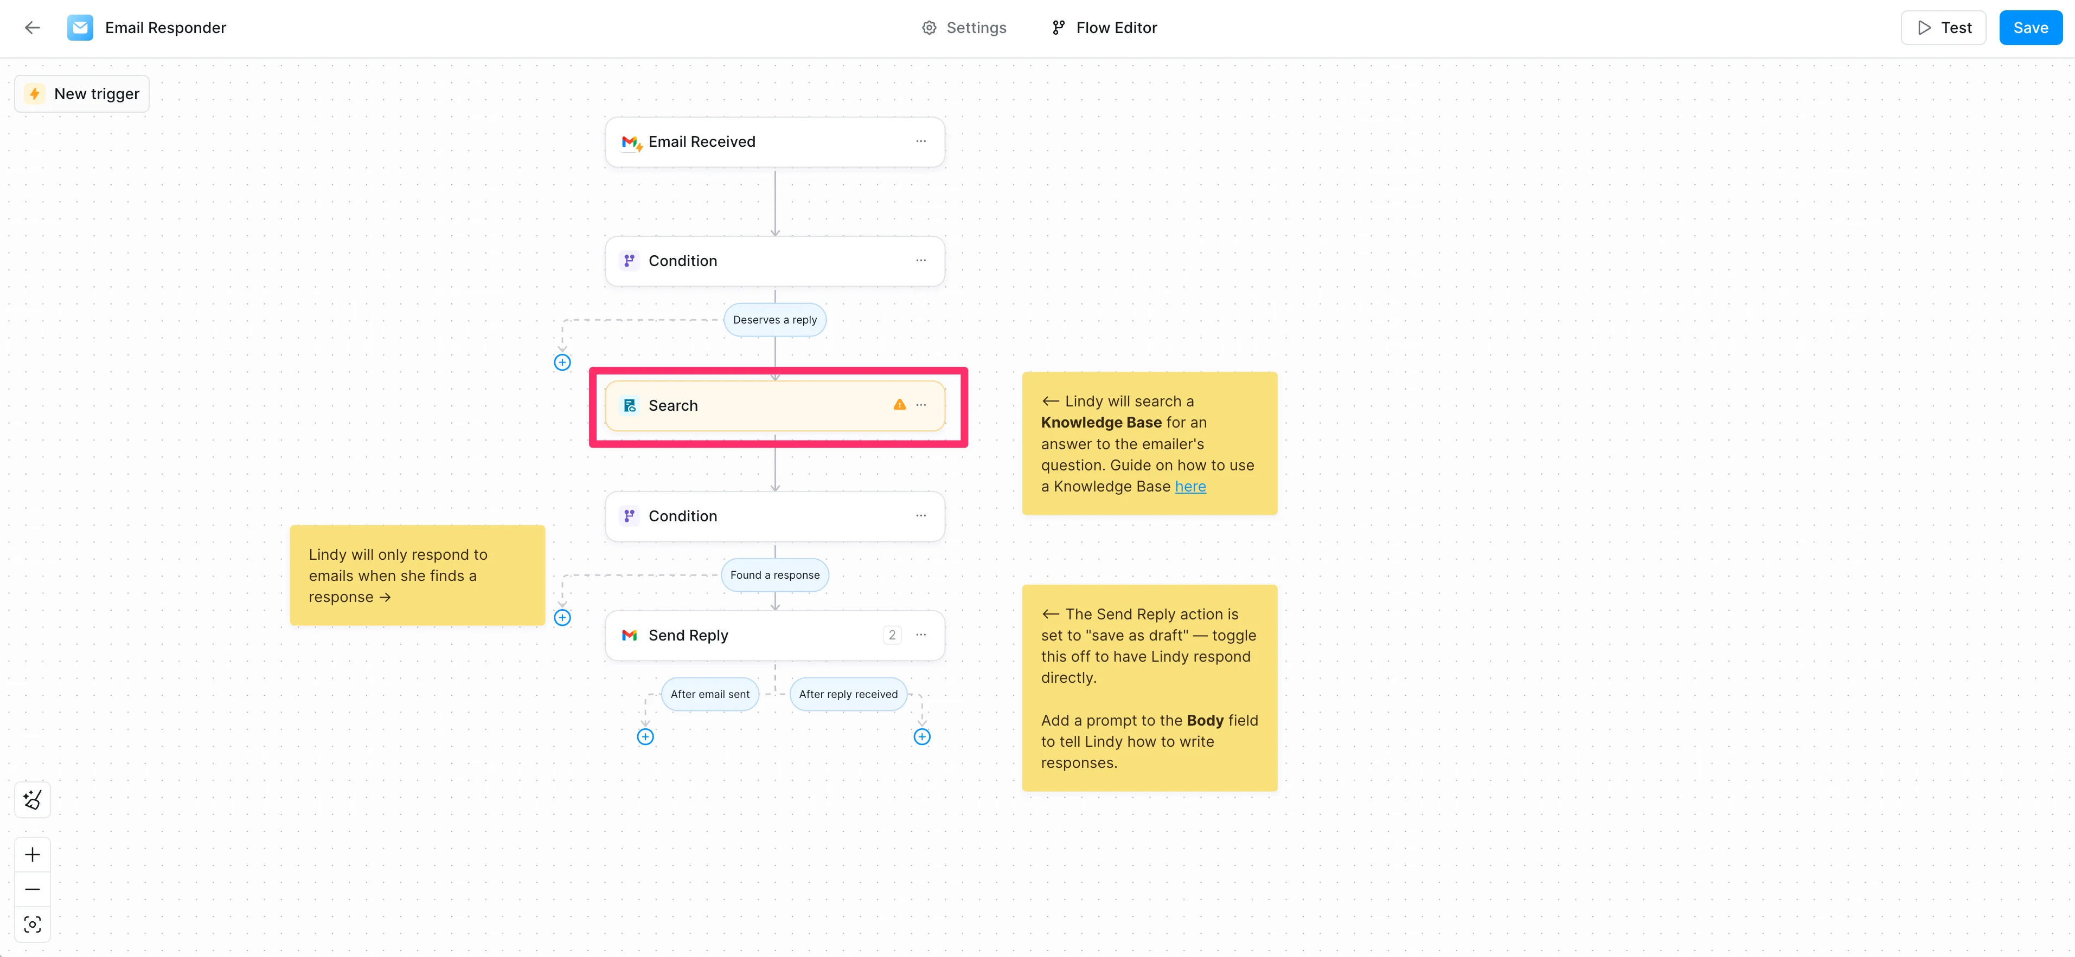Click the Email Responder mail icon

point(80,27)
